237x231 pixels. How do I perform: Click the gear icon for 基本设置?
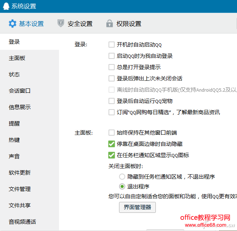pyautogui.click(x=12, y=24)
